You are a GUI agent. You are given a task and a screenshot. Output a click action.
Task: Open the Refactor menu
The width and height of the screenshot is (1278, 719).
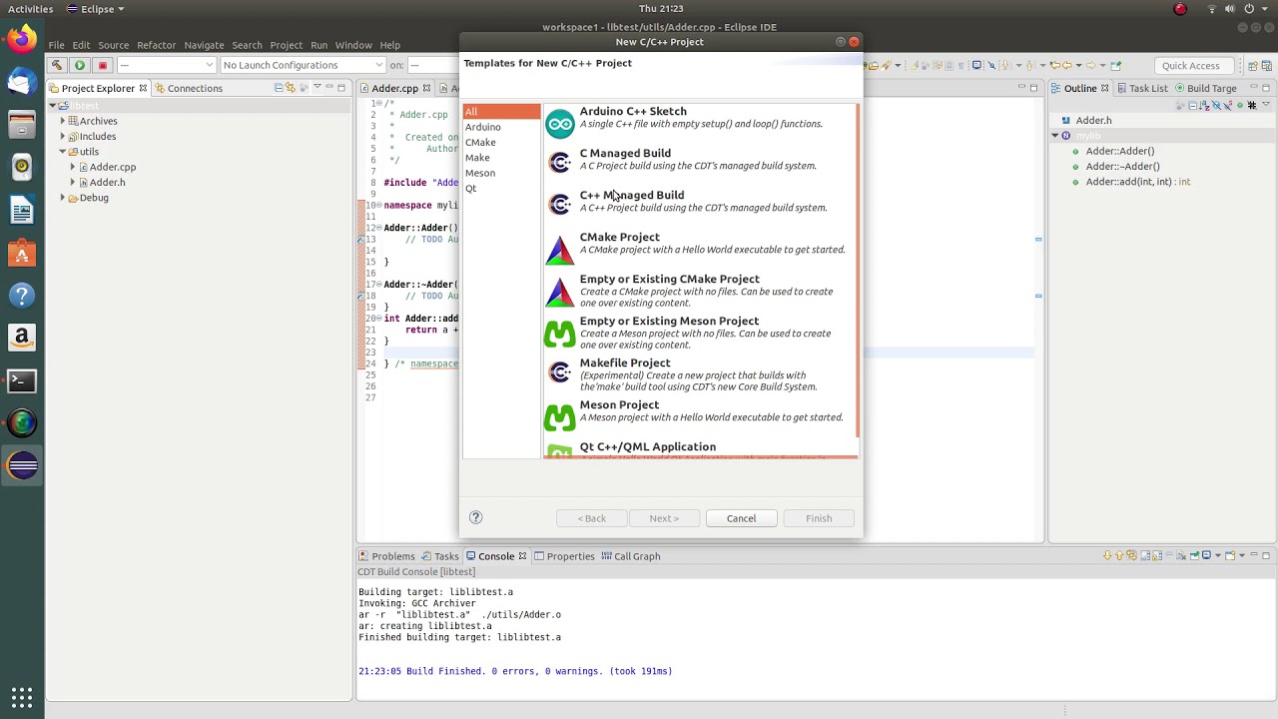click(x=156, y=45)
